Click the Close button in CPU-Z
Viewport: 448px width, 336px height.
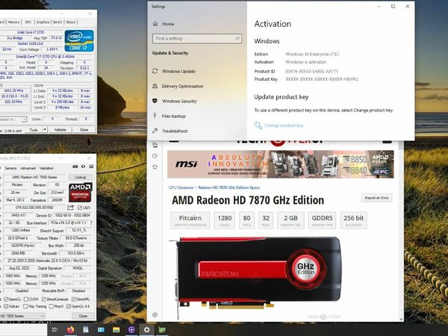pos(84,130)
